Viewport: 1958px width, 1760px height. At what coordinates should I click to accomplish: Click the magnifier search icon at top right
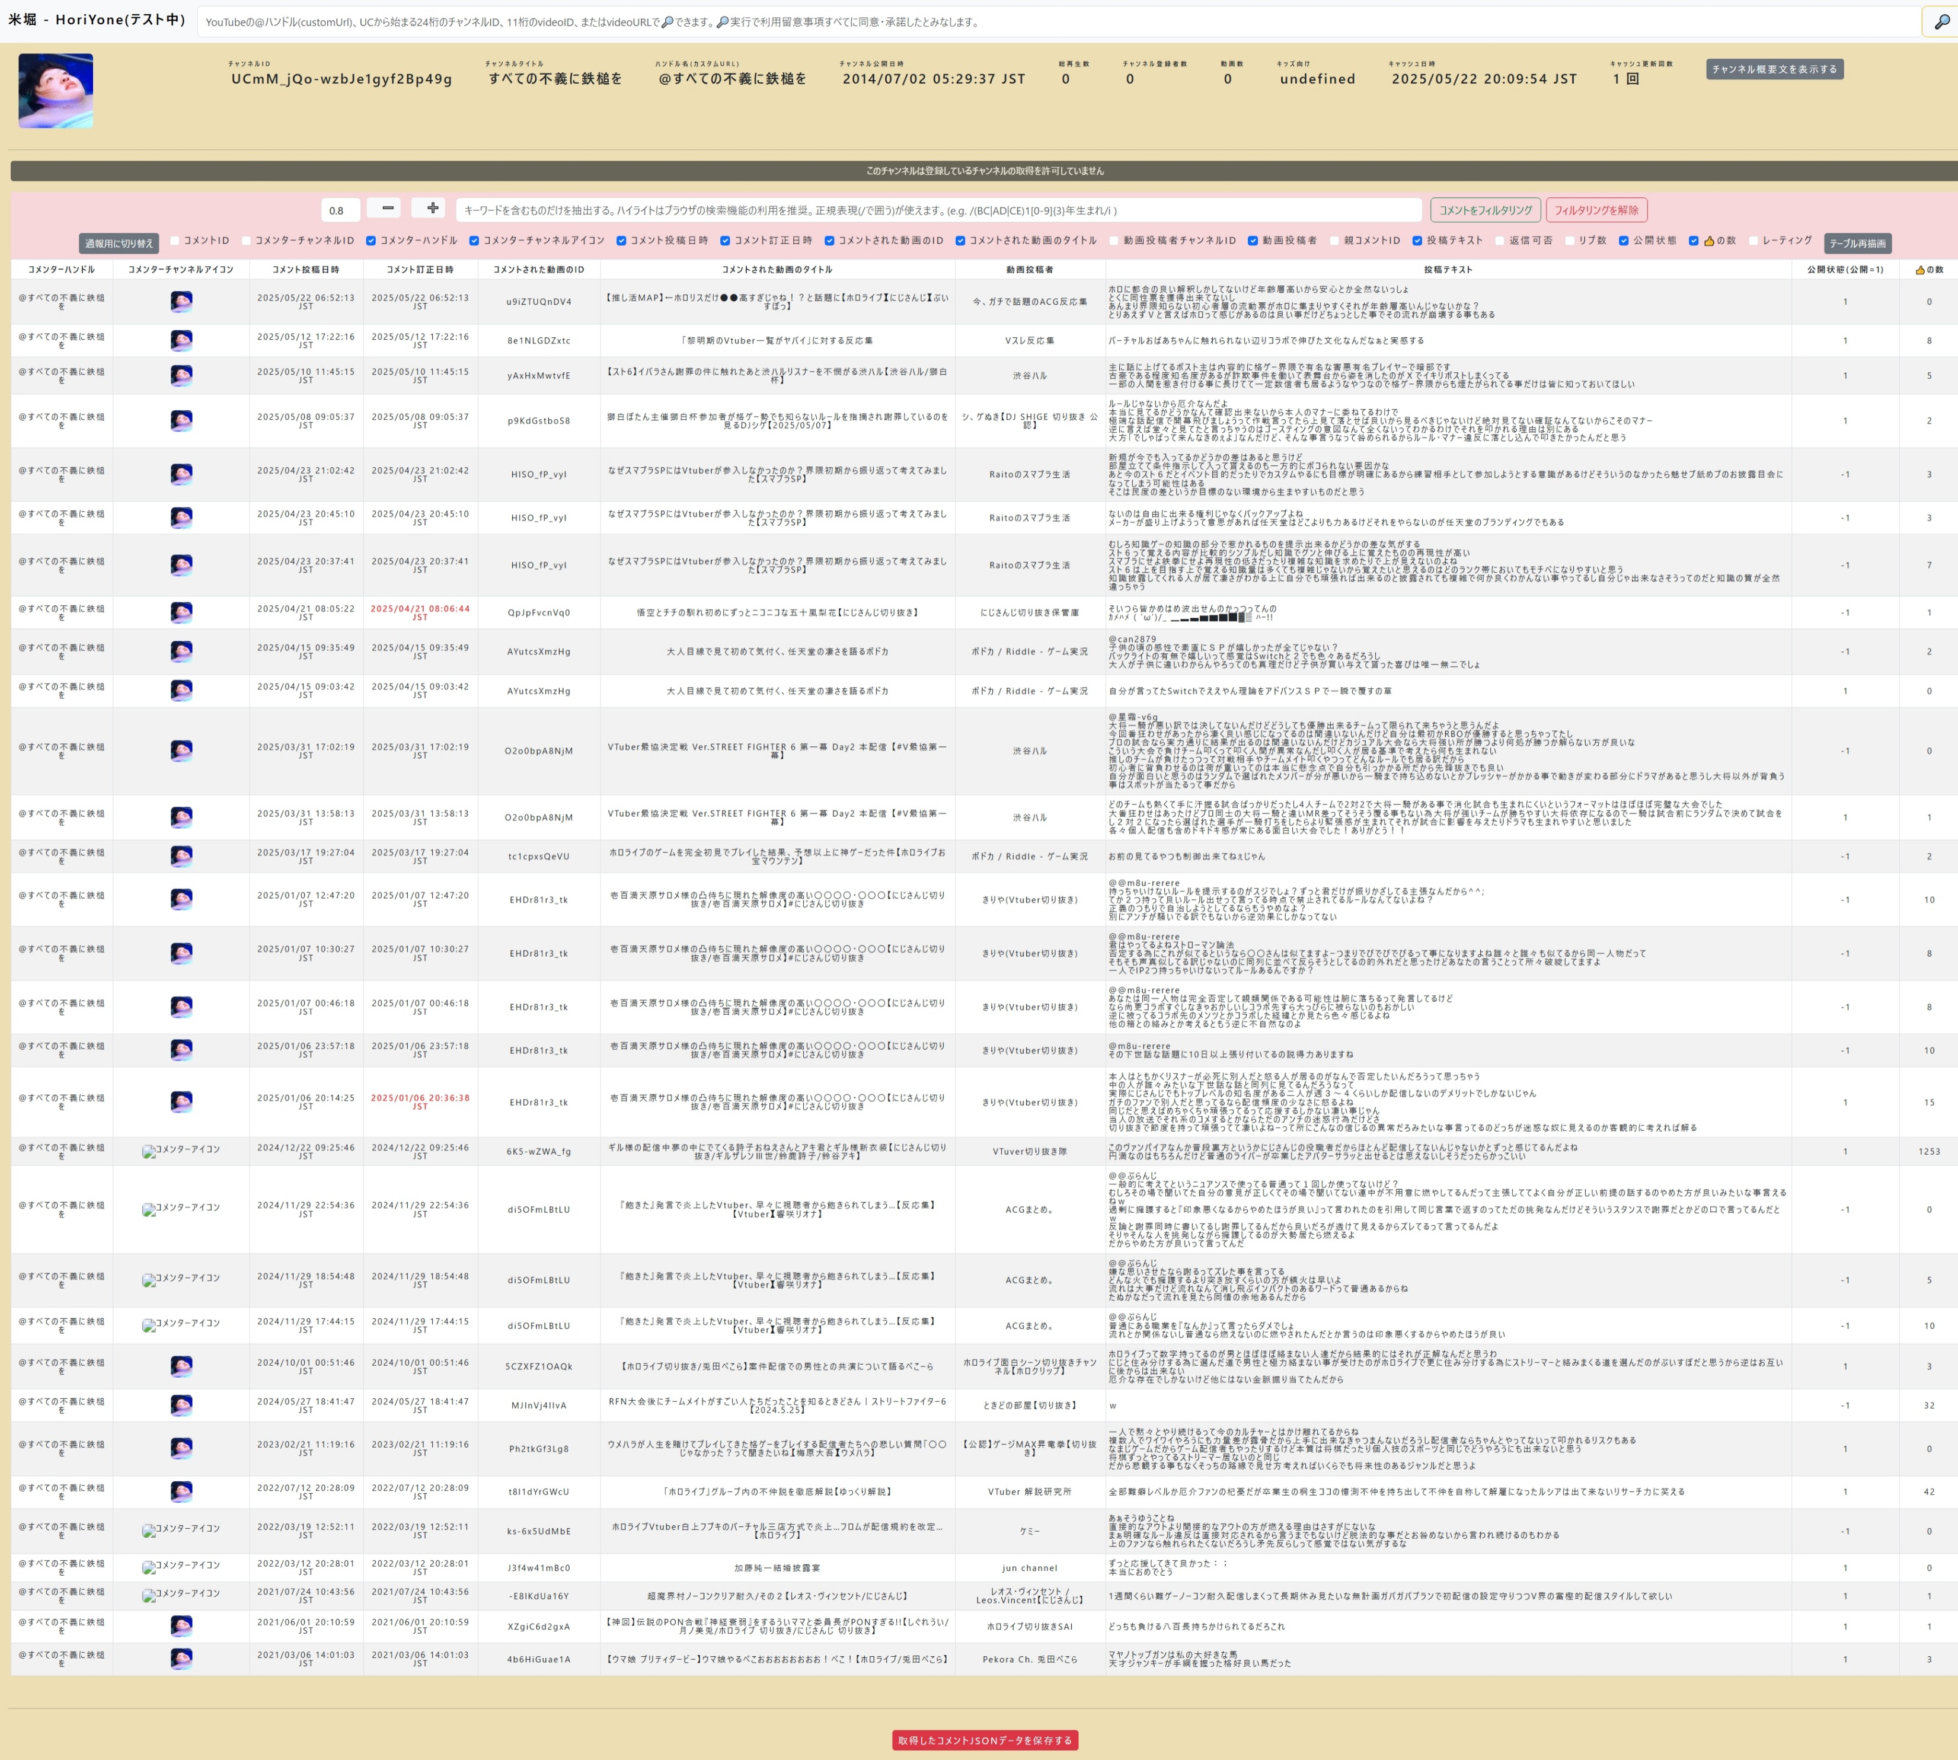(x=1941, y=21)
